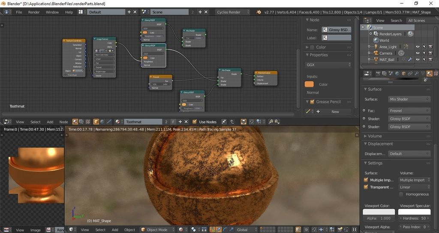Choose Object shader nodes (cube icon) in node header
This screenshot has width=439, height=233.
[x=96, y=122]
